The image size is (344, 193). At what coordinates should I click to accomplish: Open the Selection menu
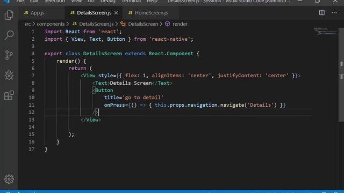point(55,1)
